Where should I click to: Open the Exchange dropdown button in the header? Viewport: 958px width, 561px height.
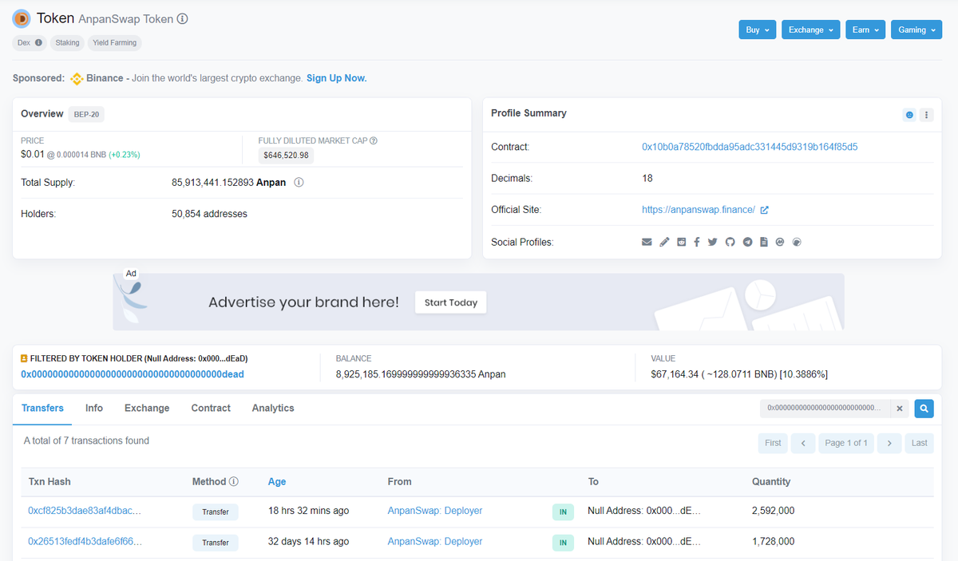pyautogui.click(x=810, y=30)
